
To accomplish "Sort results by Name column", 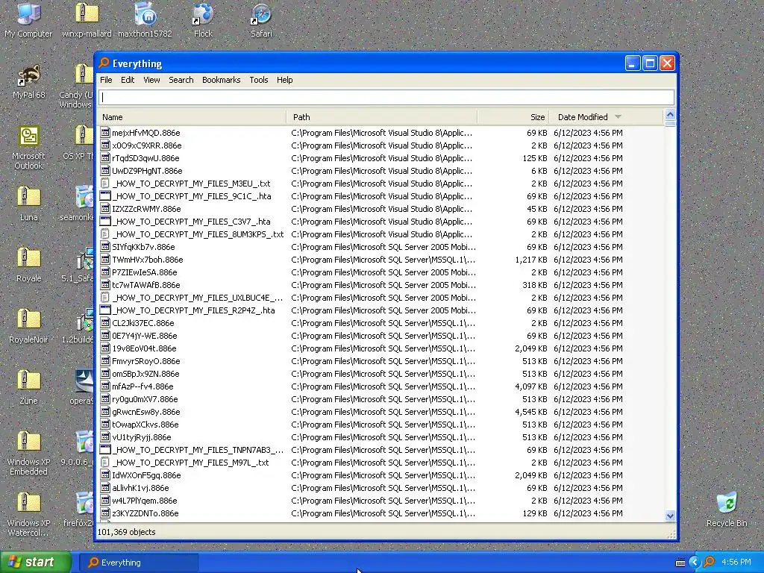I will point(192,117).
